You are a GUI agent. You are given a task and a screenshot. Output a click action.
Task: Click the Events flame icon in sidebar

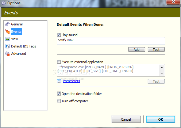click(7, 32)
